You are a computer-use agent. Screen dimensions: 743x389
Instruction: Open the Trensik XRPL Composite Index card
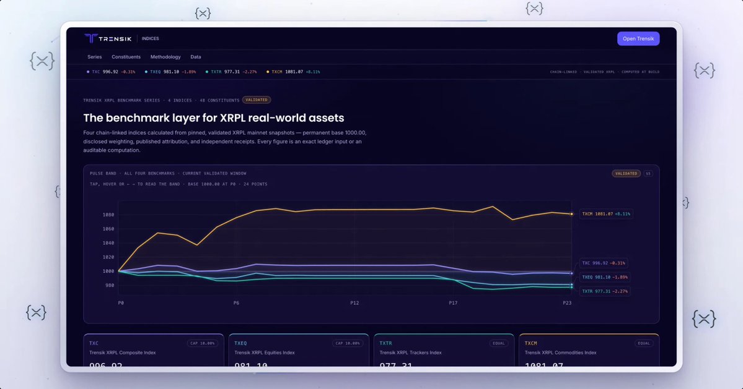[154, 350]
